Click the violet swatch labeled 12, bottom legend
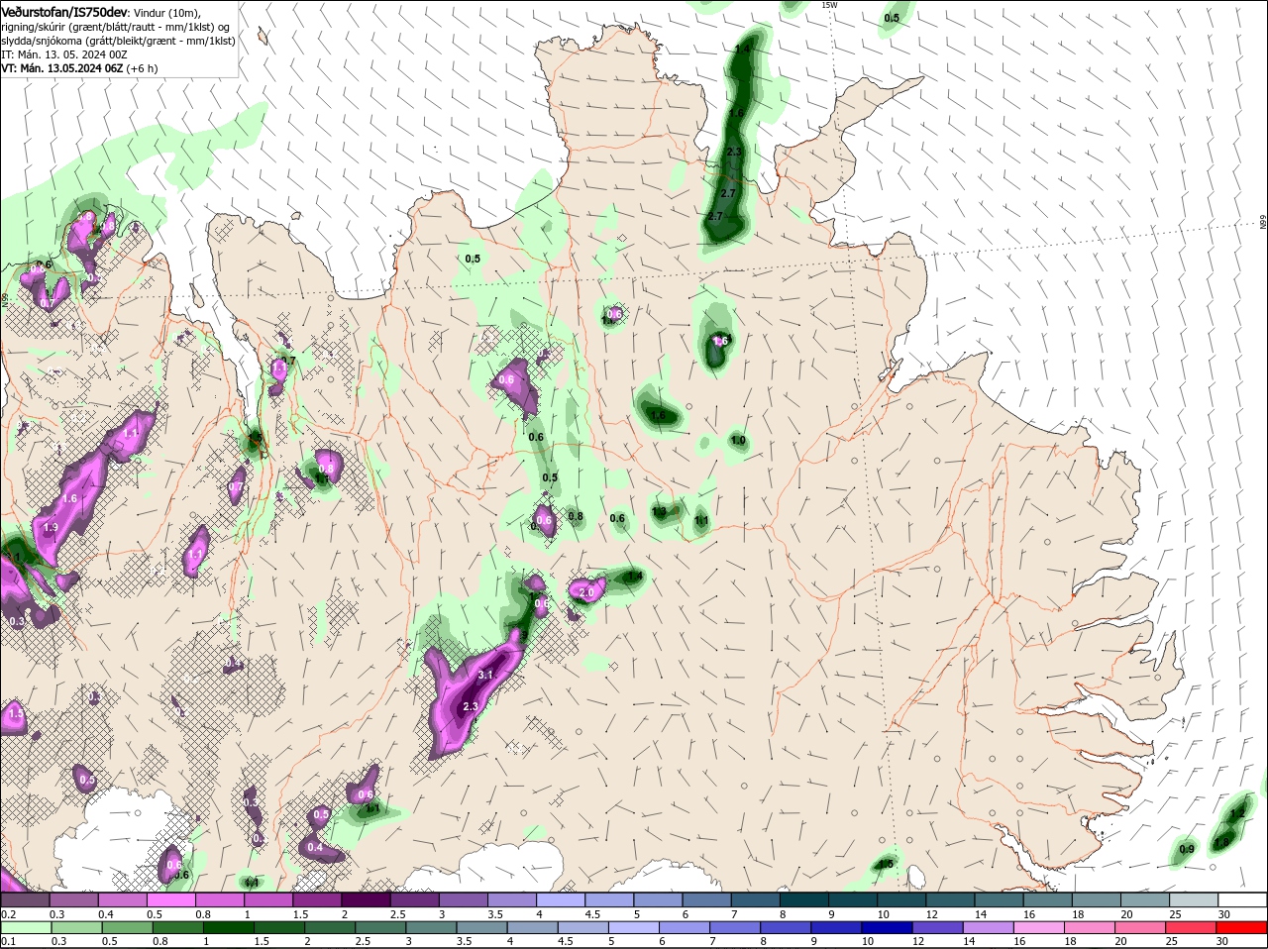Image resolution: width=1268 pixels, height=949 pixels. 937,928
